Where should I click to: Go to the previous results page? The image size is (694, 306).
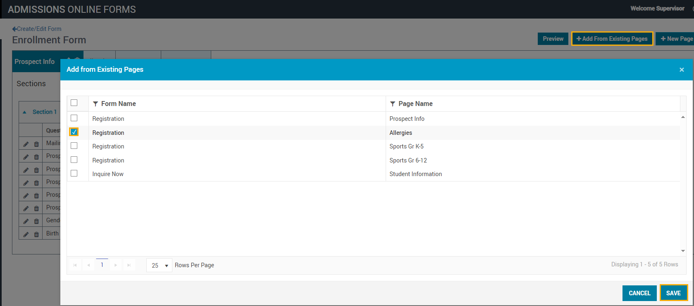click(x=88, y=265)
